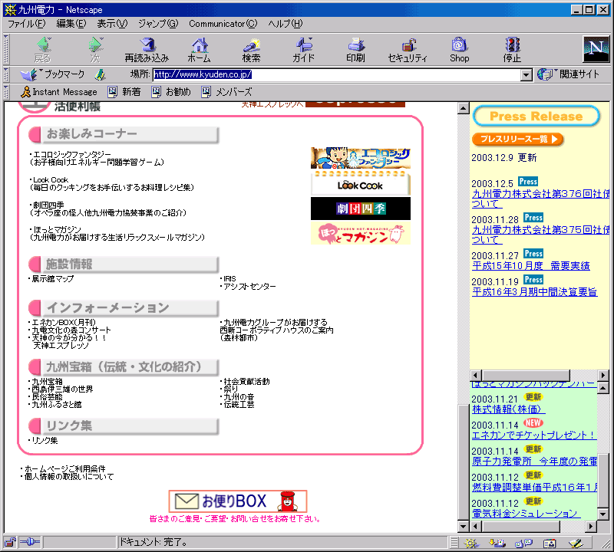Open Search (検索) toolbar icon

pos(252,50)
